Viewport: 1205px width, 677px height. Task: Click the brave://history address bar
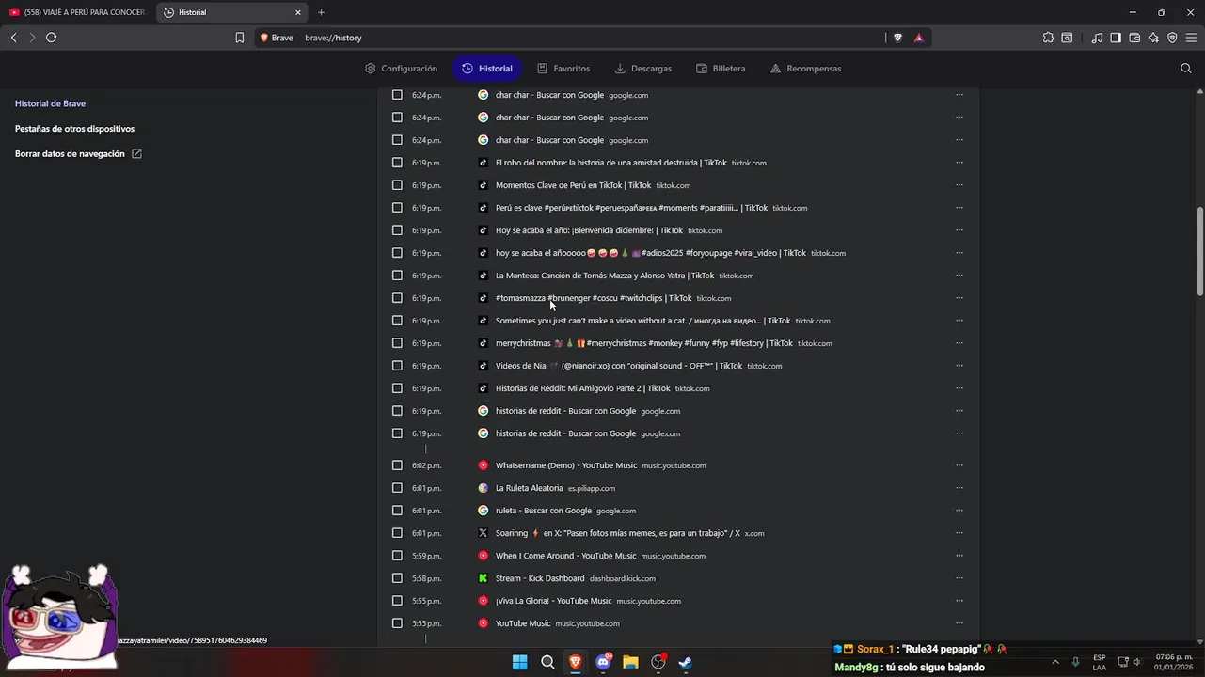pyautogui.click(x=593, y=38)
